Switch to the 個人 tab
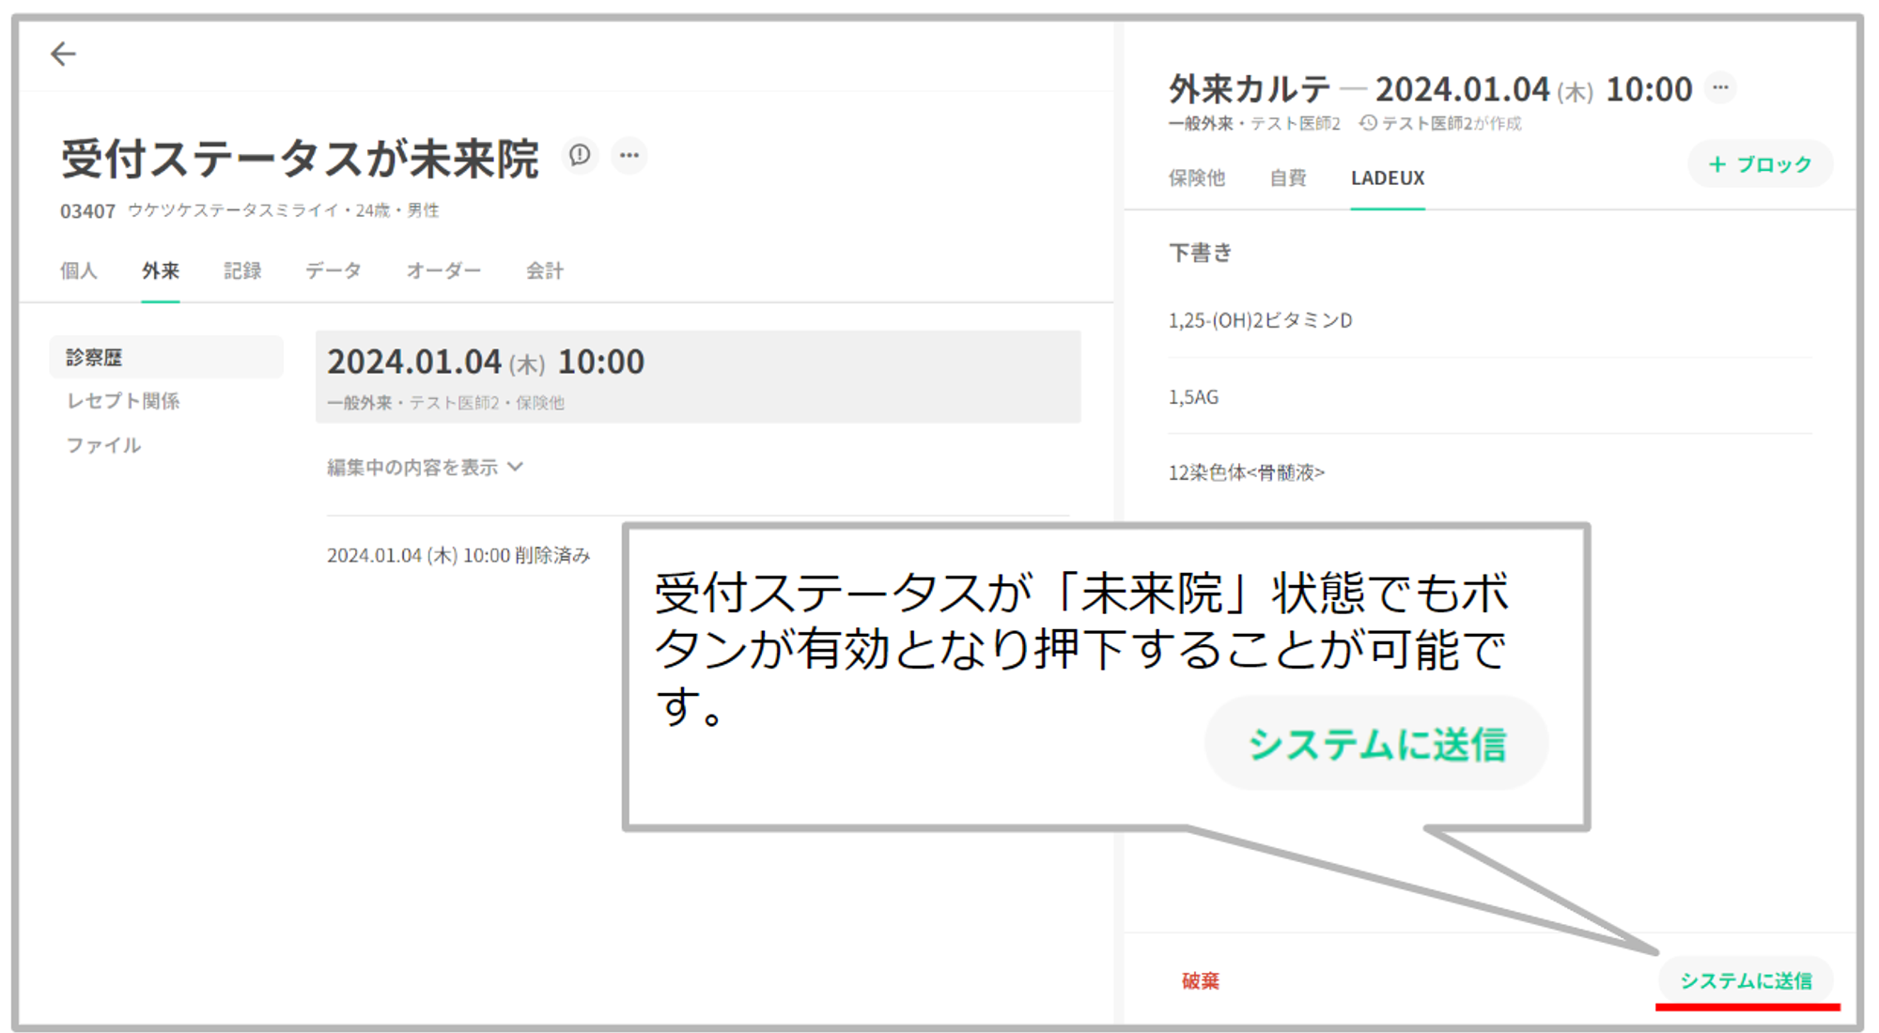Image resolution: width=1879 pixels, height=1033 pixels. [79, 271]
